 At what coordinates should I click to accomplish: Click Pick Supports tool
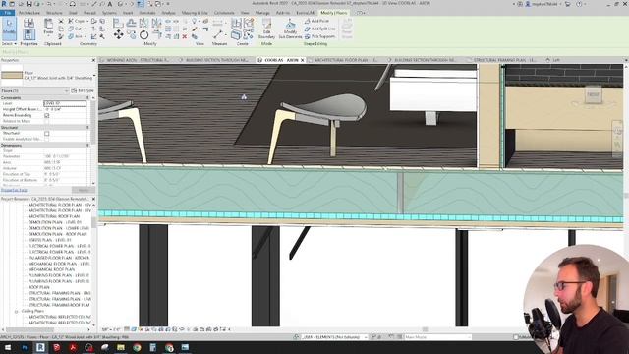click(319, 36)
